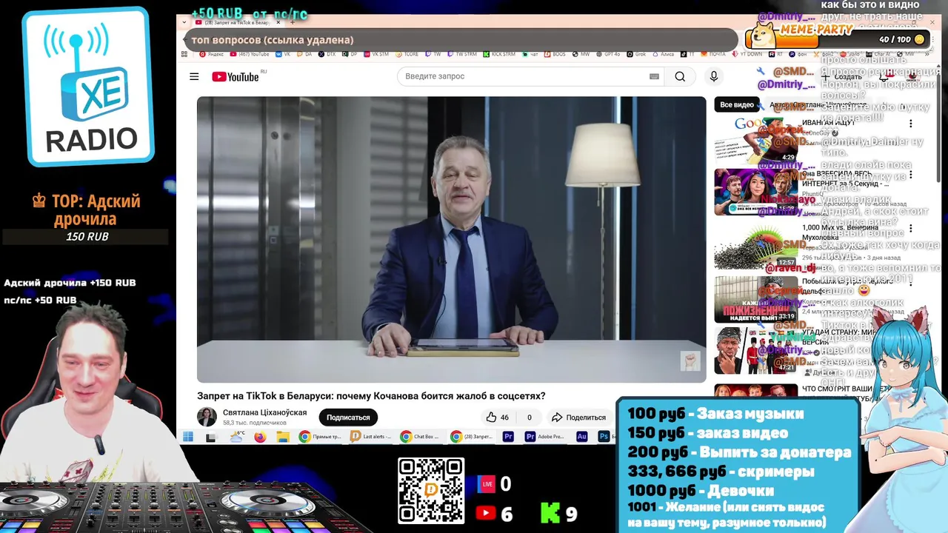948x533 pixels.
Task: Open Святлана Ціханоўская channel avatar
Action: tap(207, 417)
